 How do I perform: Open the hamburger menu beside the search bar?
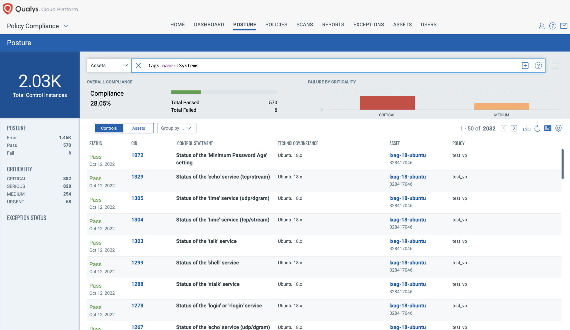[x=555, y=66]
